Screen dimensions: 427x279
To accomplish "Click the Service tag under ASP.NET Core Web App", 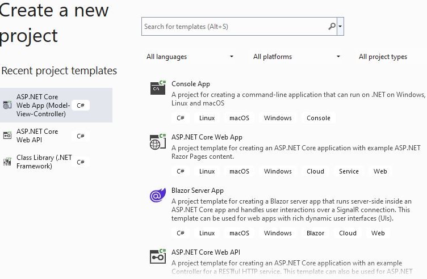I will 349,171.
